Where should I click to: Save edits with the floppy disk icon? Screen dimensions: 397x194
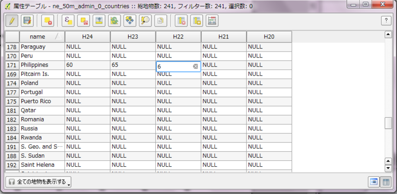[x=27, y=21]
